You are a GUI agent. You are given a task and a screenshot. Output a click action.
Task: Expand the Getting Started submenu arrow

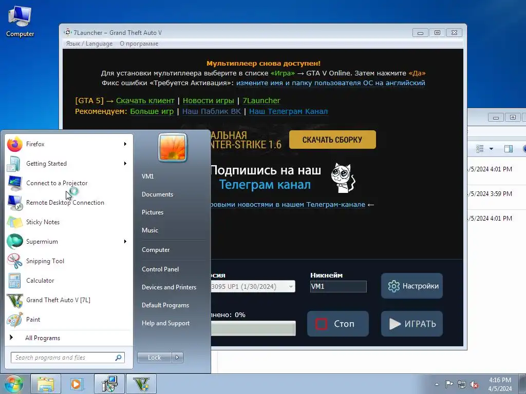pyautogui.click(x=125, y=164)
